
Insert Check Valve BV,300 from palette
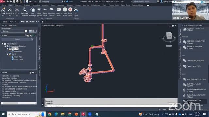tap(195, 101)
